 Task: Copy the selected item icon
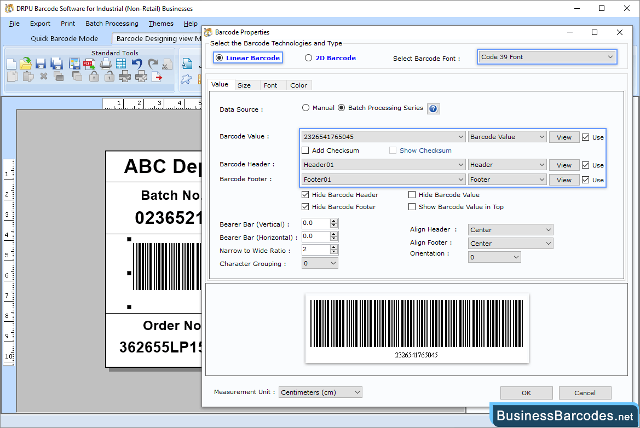(12, 76)
